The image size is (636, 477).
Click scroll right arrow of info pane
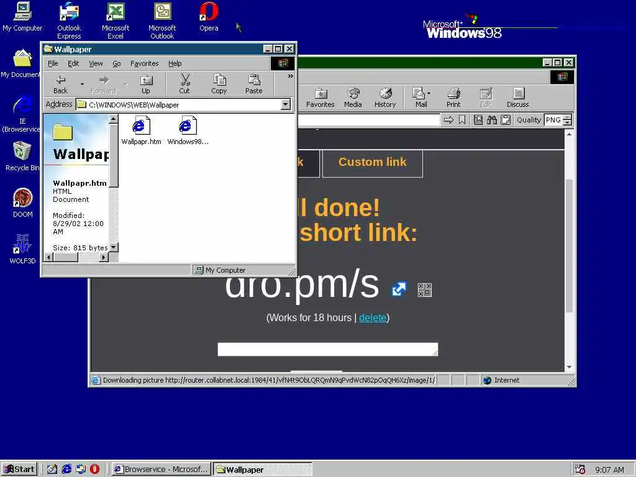pos(104,257)
